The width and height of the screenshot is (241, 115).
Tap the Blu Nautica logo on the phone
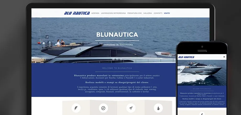coord(186,57)
